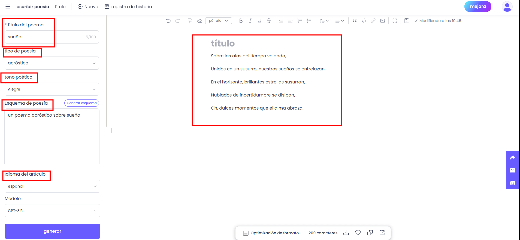Click the share arrow in the side panel
This screenshot has height=240, width=520.
tap(513, 157)
